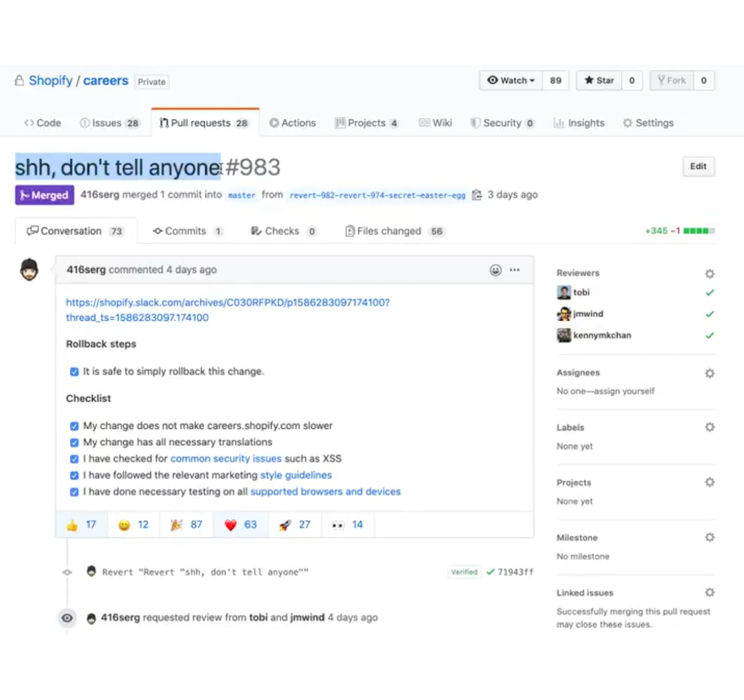744x700 pixels.
Task: Toggle 'does not make careers.shopify.com slower' checkbox
Action: point(74,426)
